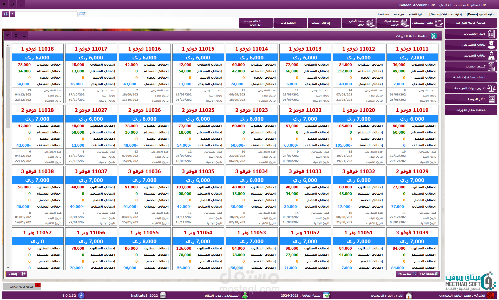Open دليل الحسابات accounts guide

pos(470,34)
